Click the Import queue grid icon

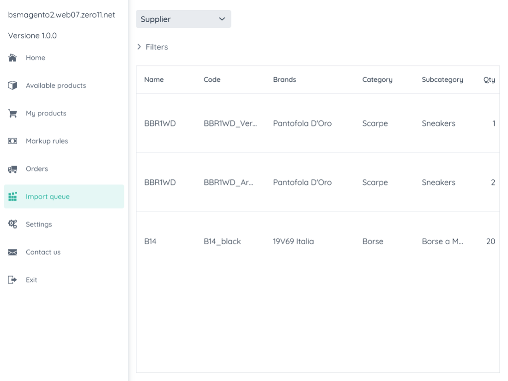[x=13, y=196]
